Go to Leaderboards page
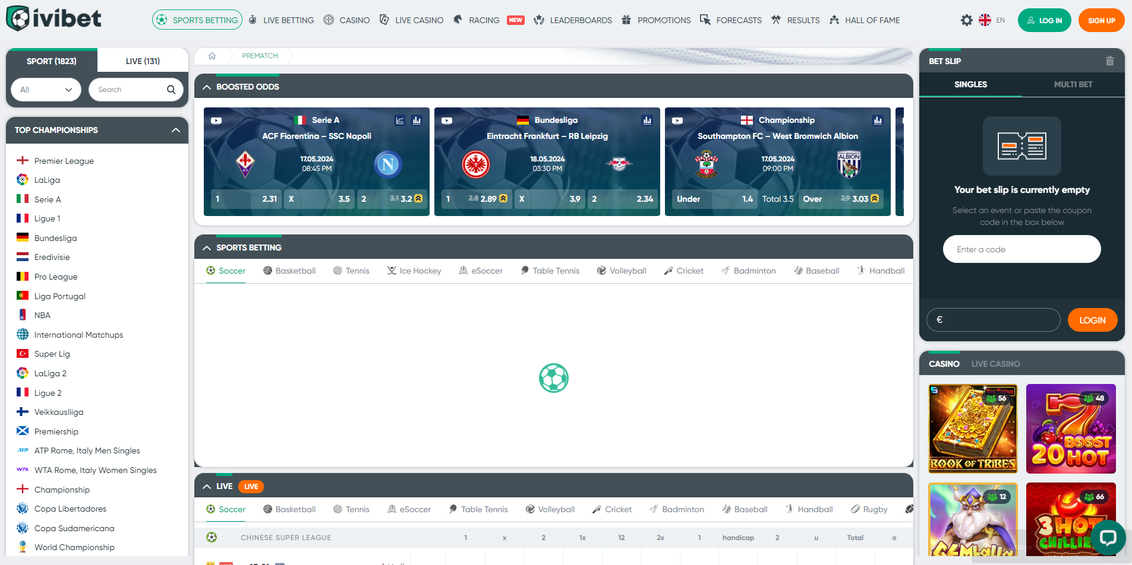1132x565 pixels. (x=573, y=20)
